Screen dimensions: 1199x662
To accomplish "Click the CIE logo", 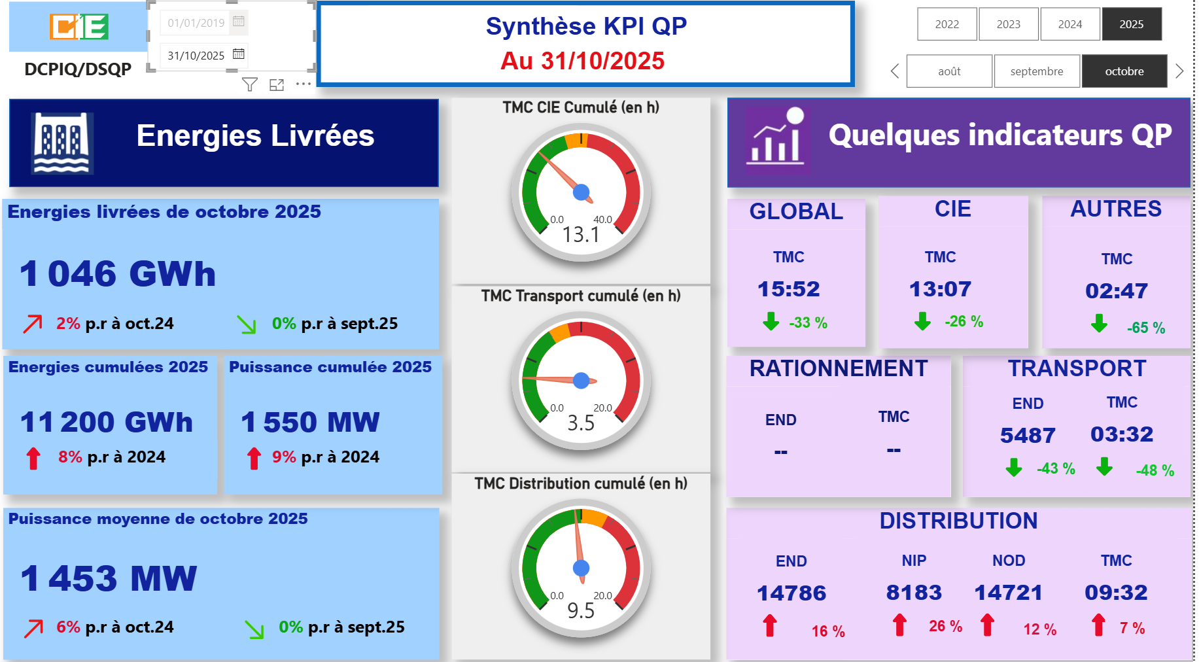I will click(77, 27).
